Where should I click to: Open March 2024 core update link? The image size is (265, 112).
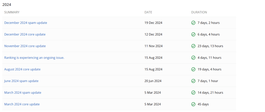pos(22,104)
